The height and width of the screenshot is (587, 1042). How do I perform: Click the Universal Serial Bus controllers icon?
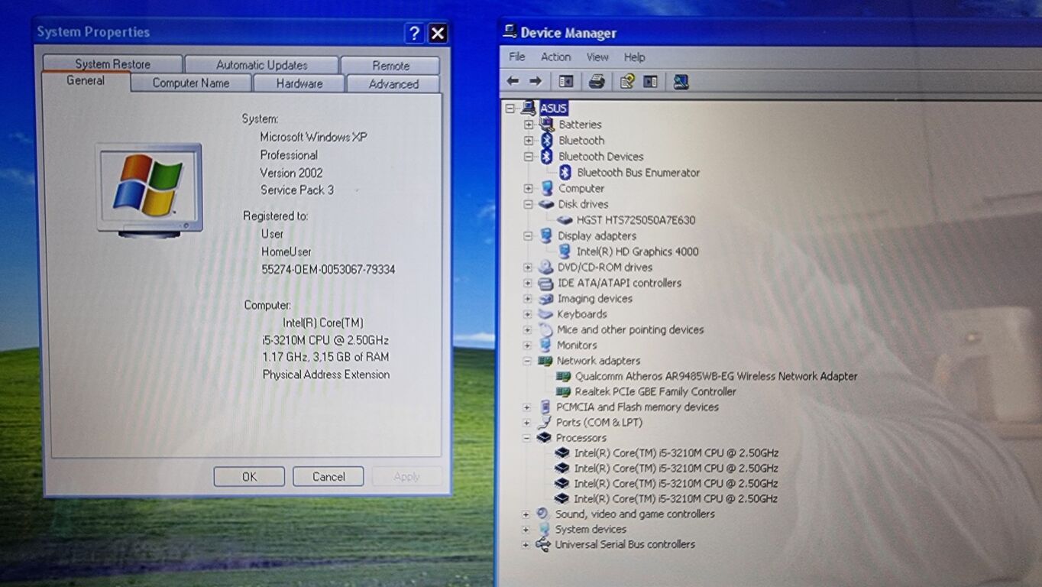[x=543, y=545]
